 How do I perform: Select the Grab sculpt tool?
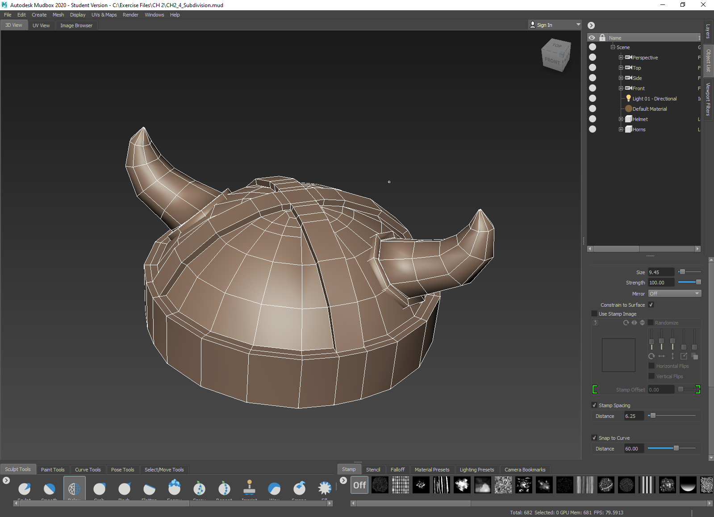(x=99, y=489)
